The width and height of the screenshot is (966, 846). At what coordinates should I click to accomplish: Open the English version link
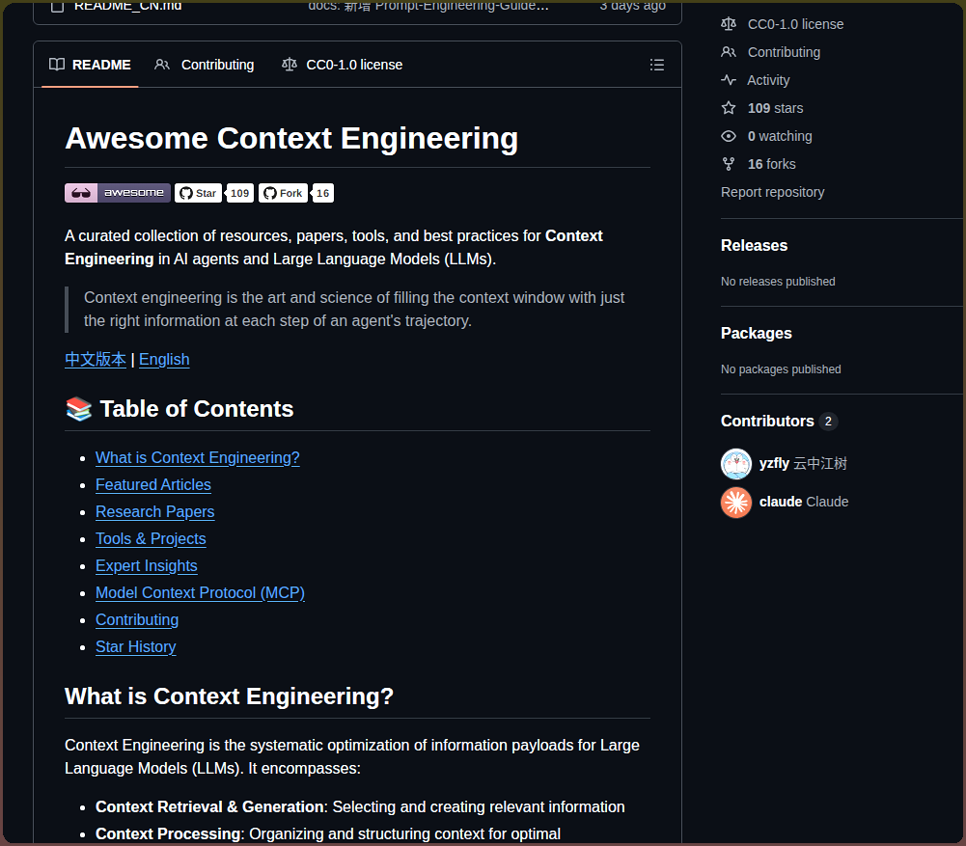[x=164, y=360]
